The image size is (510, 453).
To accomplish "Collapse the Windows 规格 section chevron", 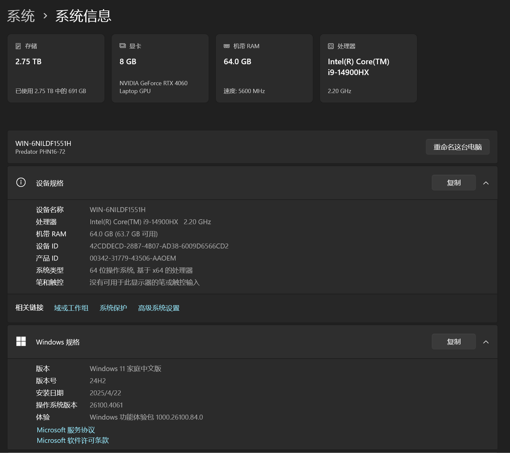I will (486, 342).
